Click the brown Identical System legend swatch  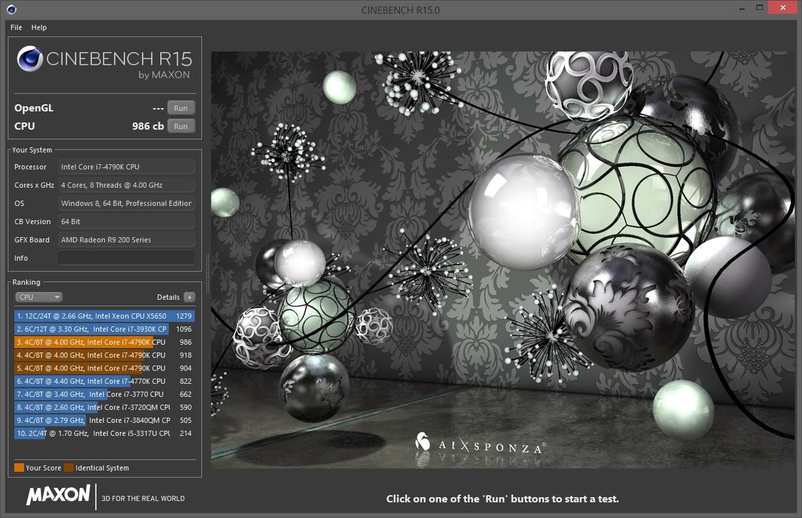click(68, 468)
